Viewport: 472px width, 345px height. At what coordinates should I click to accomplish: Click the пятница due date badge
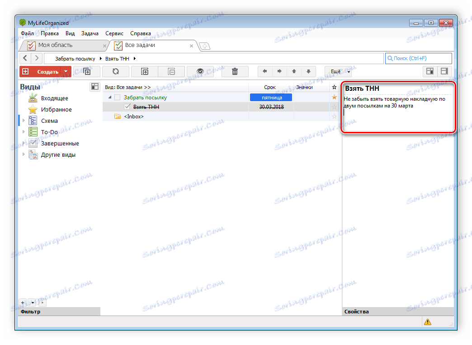coord(271,98)
